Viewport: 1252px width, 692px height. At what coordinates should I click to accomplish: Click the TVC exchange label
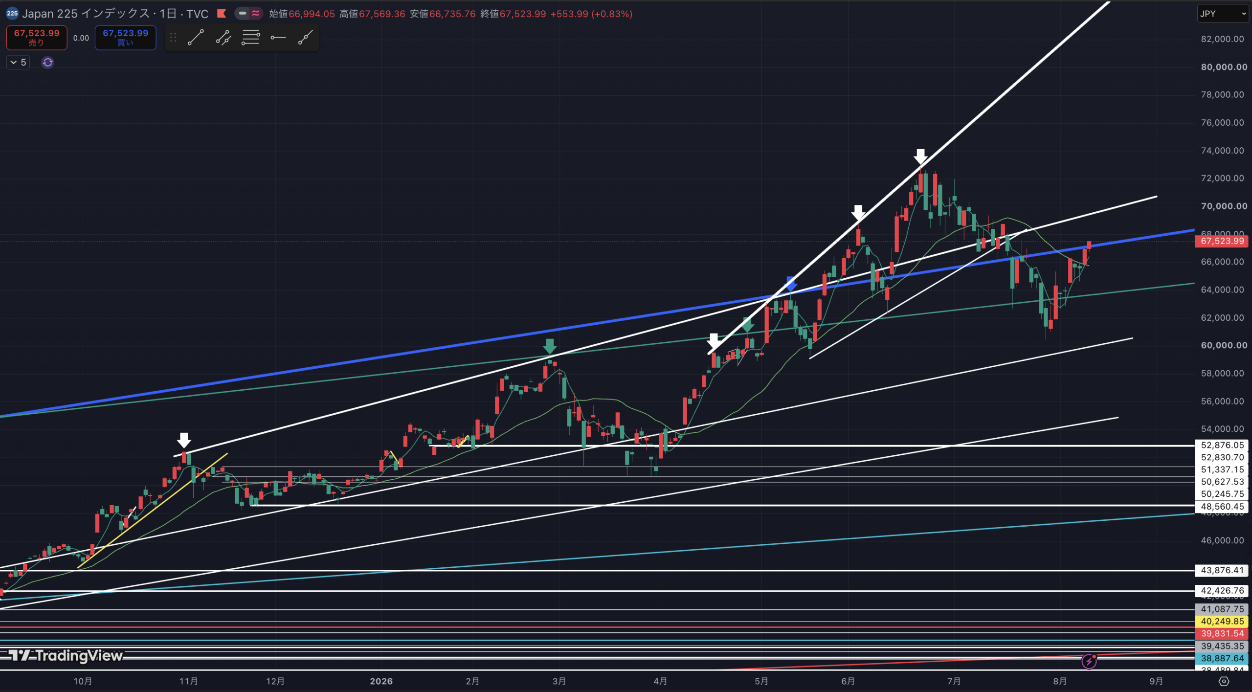tap(198, 14)
